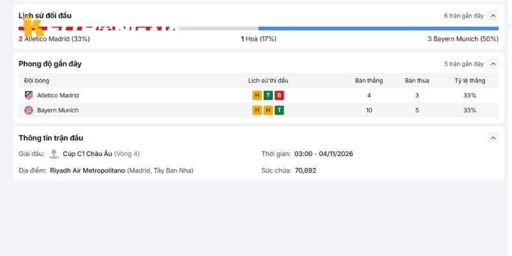Click '2 Atletico Madrid (33%)' head-to-head stat
Viewport: 512px width, 256px height.
[x=54, y=39]
